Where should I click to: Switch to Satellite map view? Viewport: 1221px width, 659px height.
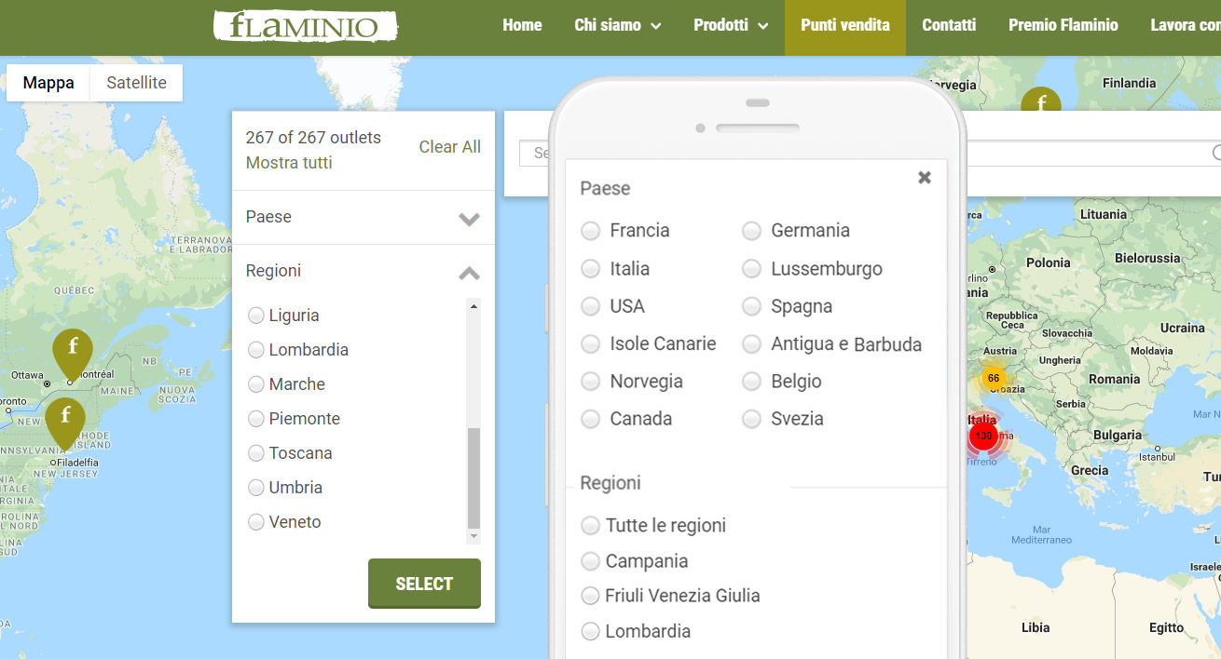click(136, 83)
